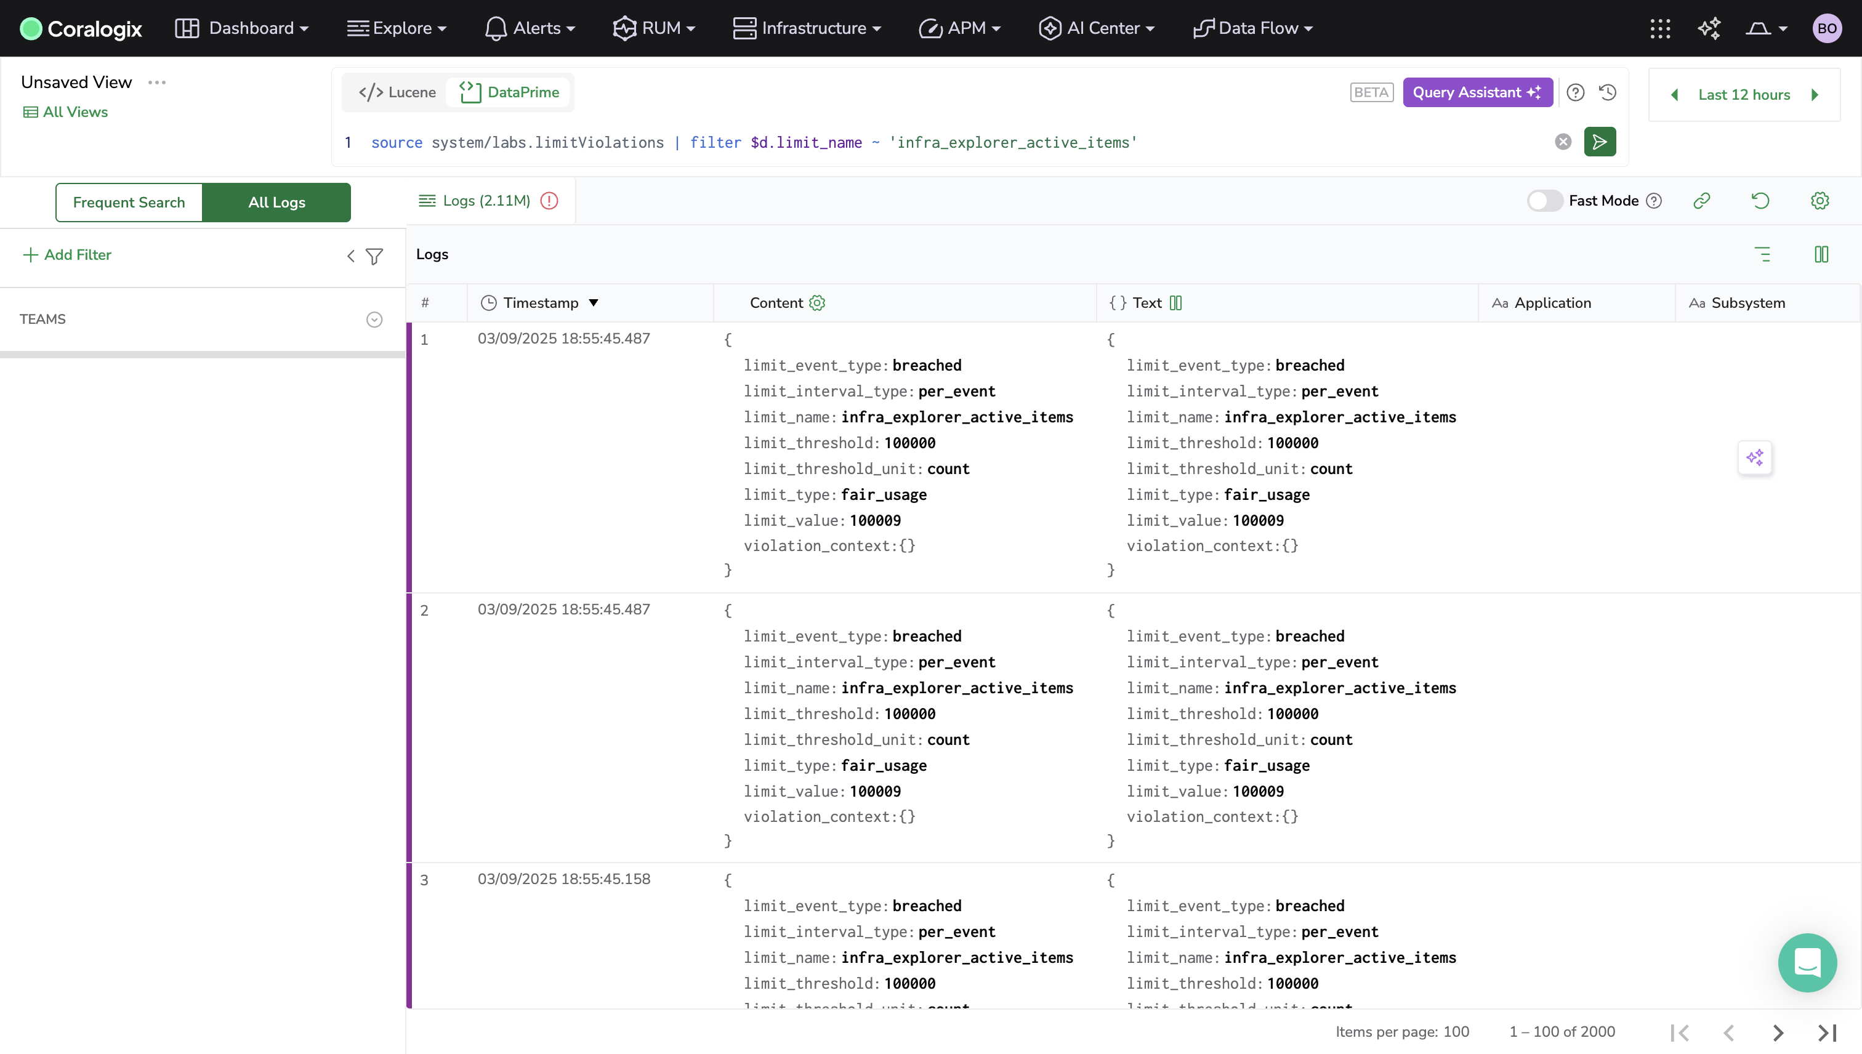Open the Explore dropdown menu
The width and height of the screenshot is (1862, 1054).
(397, 28)
